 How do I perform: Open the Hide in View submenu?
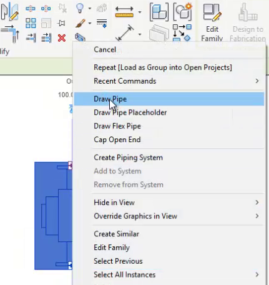[169, 203]
